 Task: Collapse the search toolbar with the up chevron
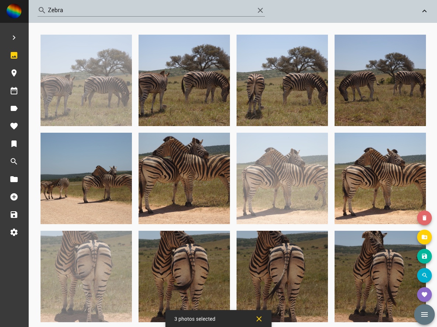click(x=424, y=11)
